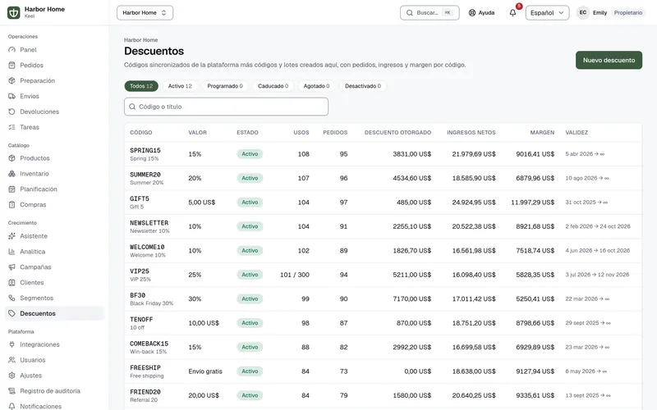Click the CÓDIGO column header
Image resolution: width=657 pixels, height=410 pixels.
tap(140, 133)
